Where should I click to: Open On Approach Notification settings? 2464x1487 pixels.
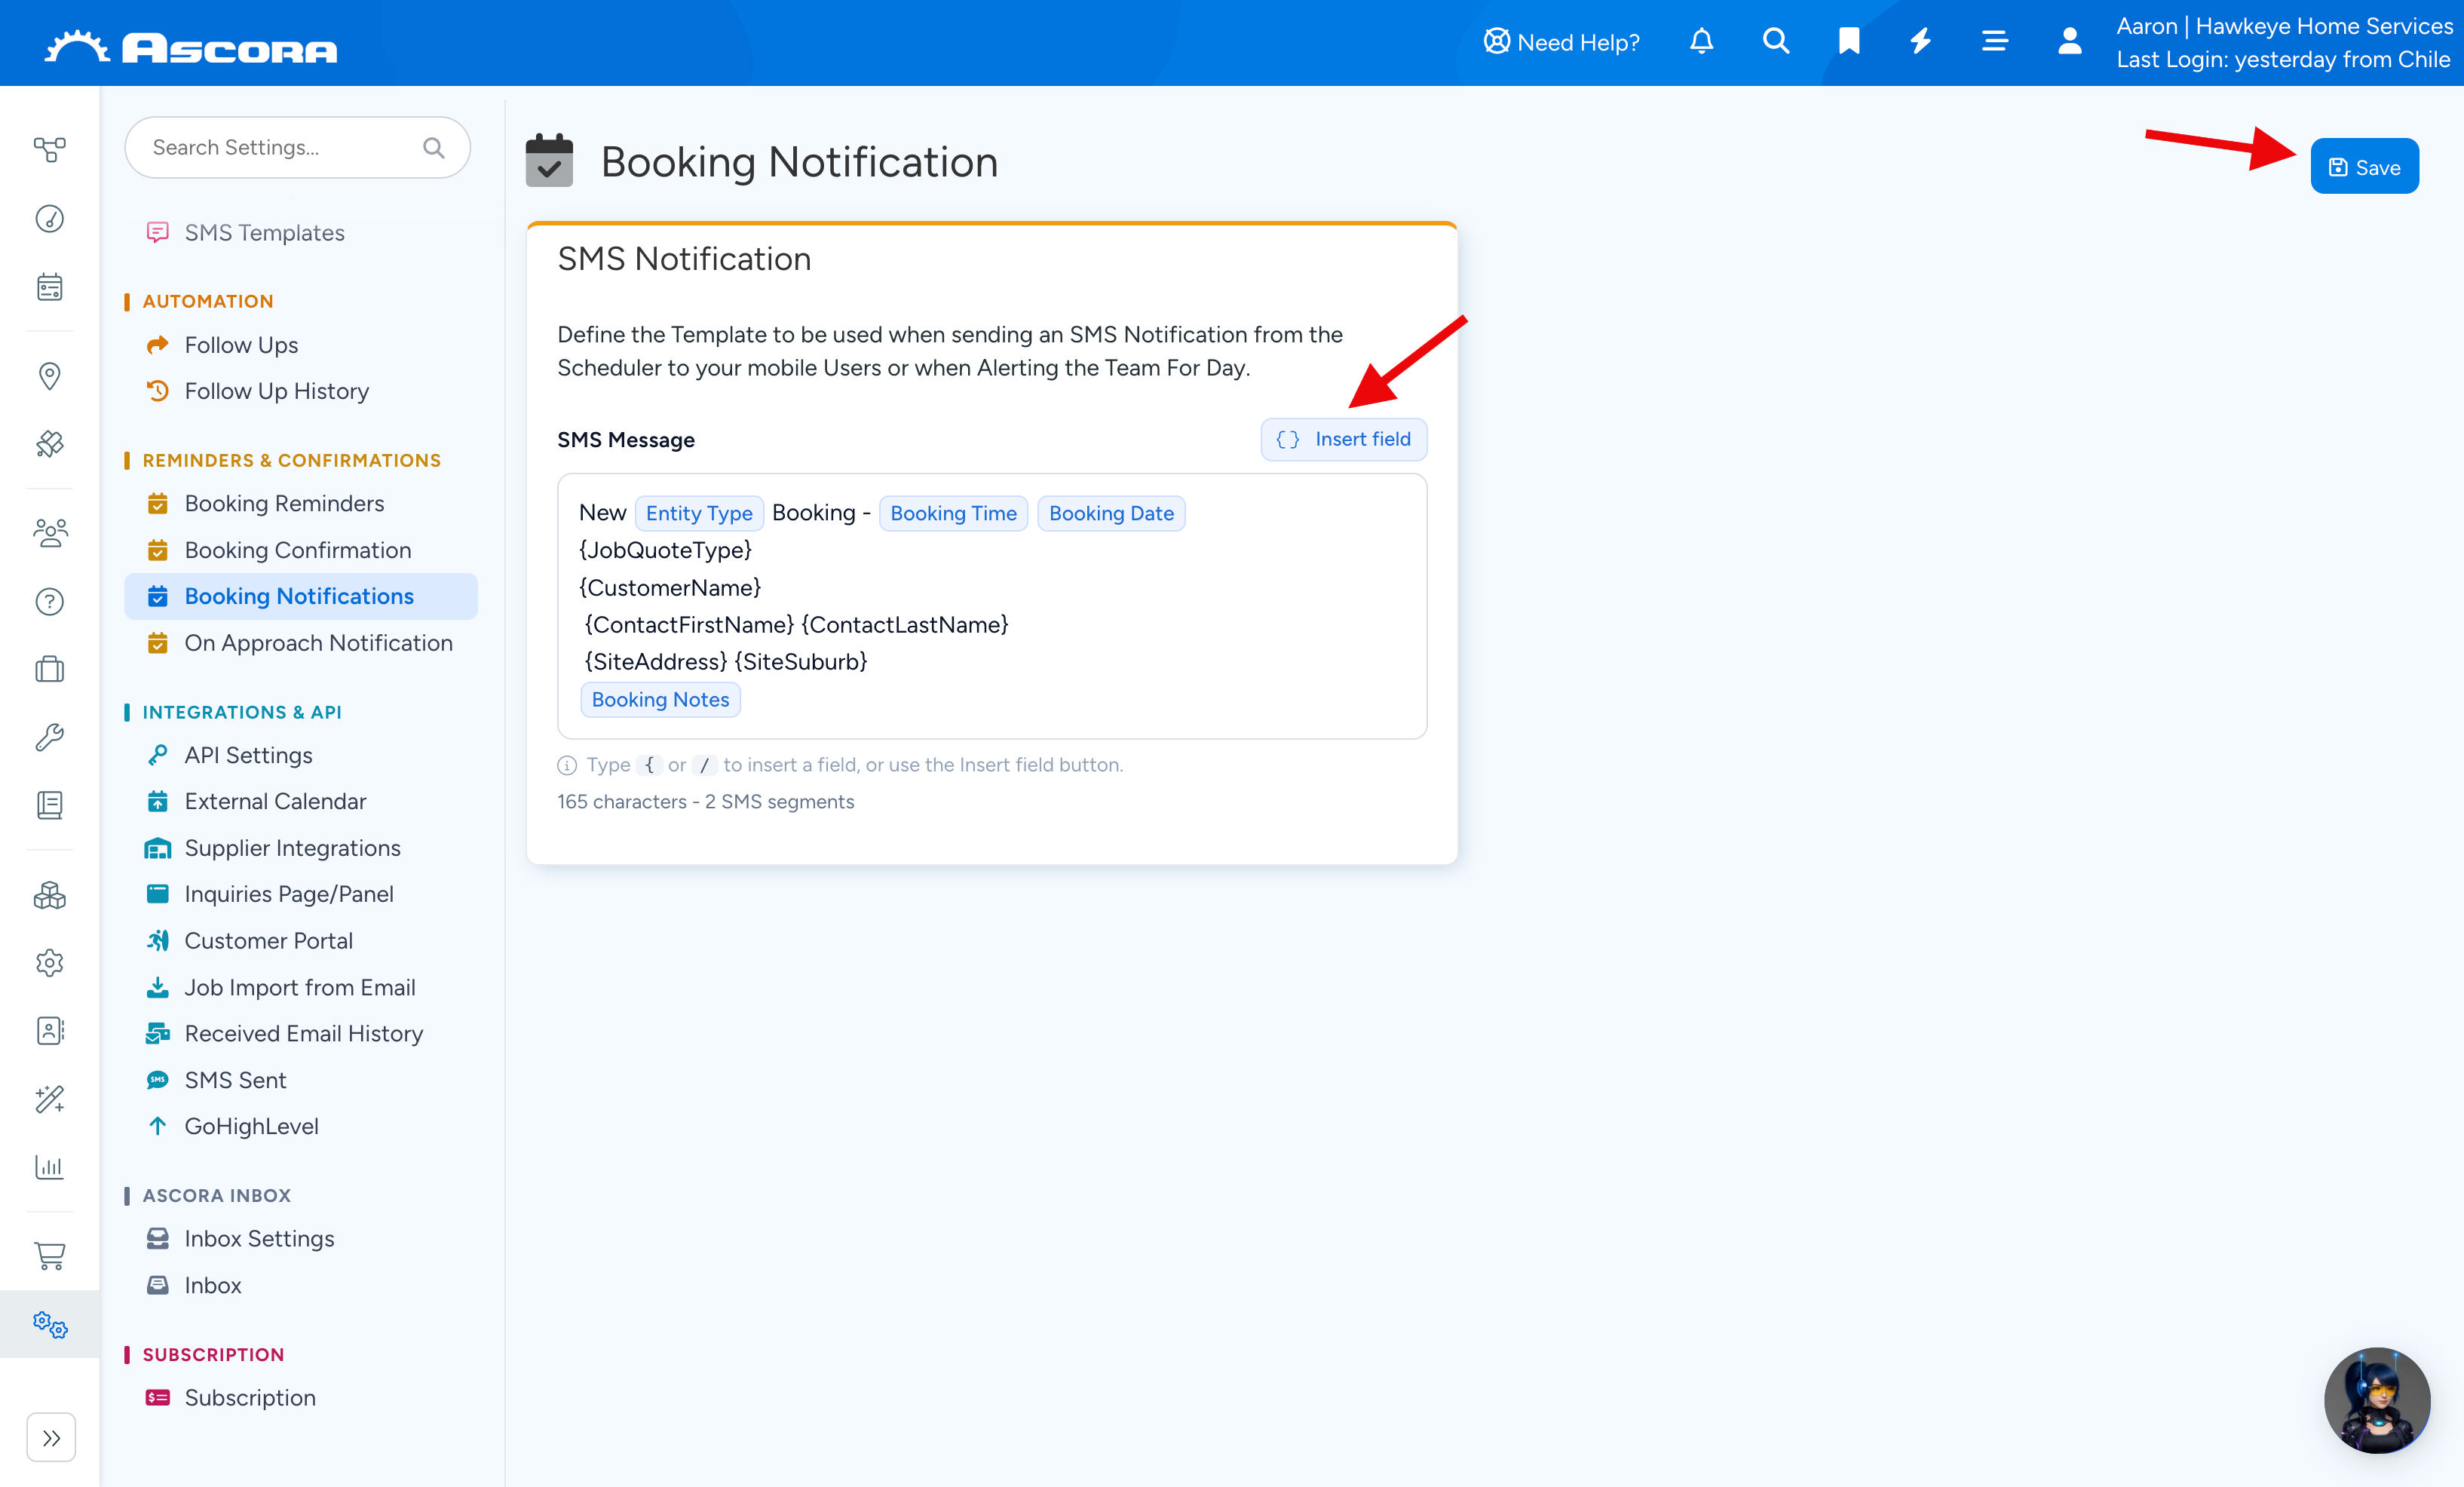tap(318, 643)
